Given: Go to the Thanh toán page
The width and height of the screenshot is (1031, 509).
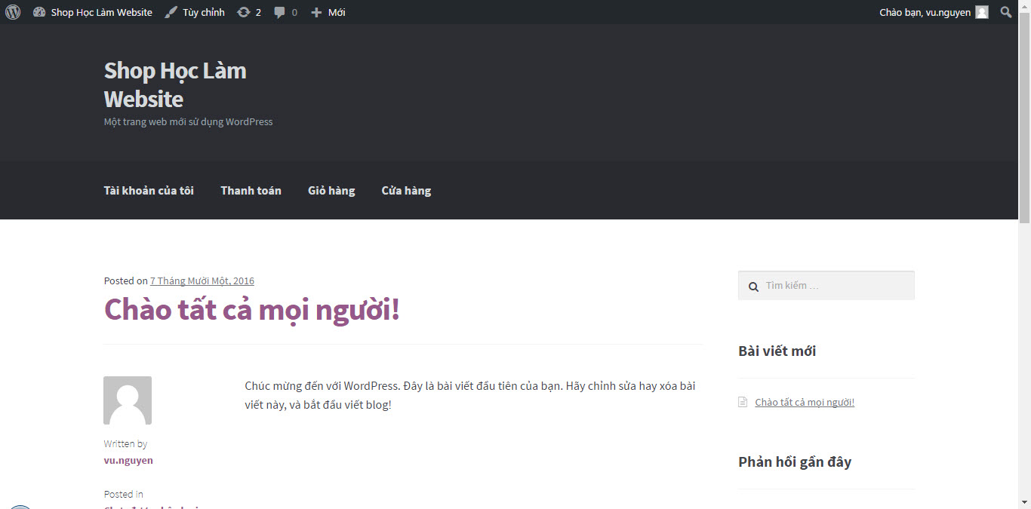Looking at the screenshot, I should [x=251, y=191].
